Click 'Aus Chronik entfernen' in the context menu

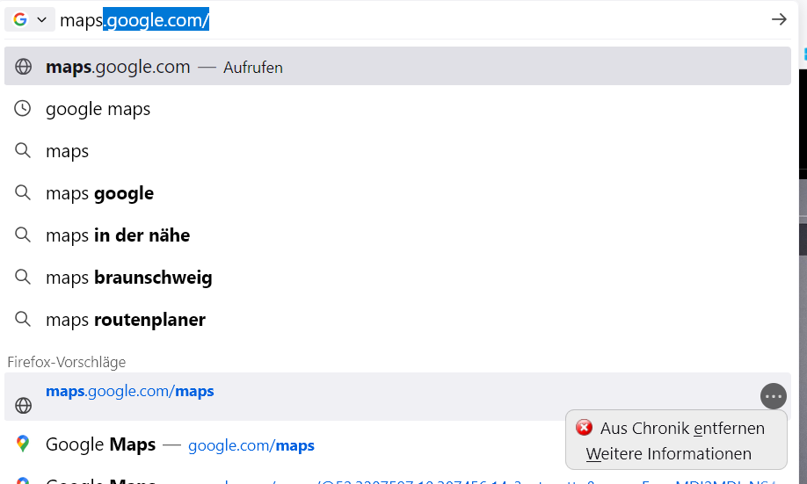(682, 428)
